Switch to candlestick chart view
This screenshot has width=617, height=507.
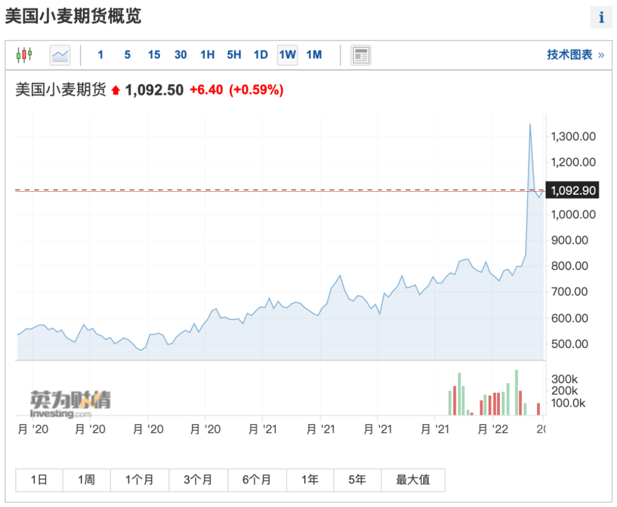pyautogui.click(x=24, y=55)
